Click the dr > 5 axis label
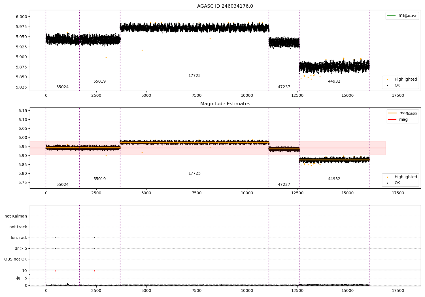425x297 pixels. 21,249
